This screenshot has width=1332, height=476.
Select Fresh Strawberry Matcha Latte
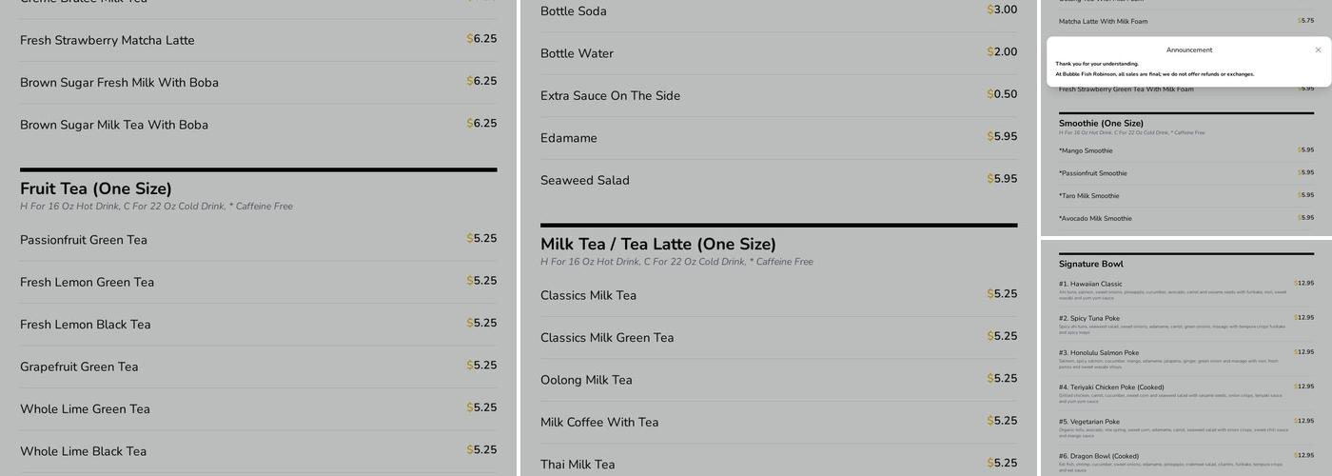[x=108, y=40]
